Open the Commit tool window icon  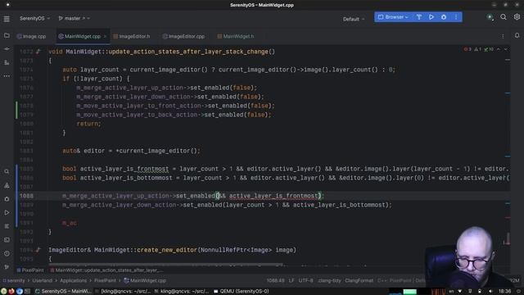(x=7, y=49)
